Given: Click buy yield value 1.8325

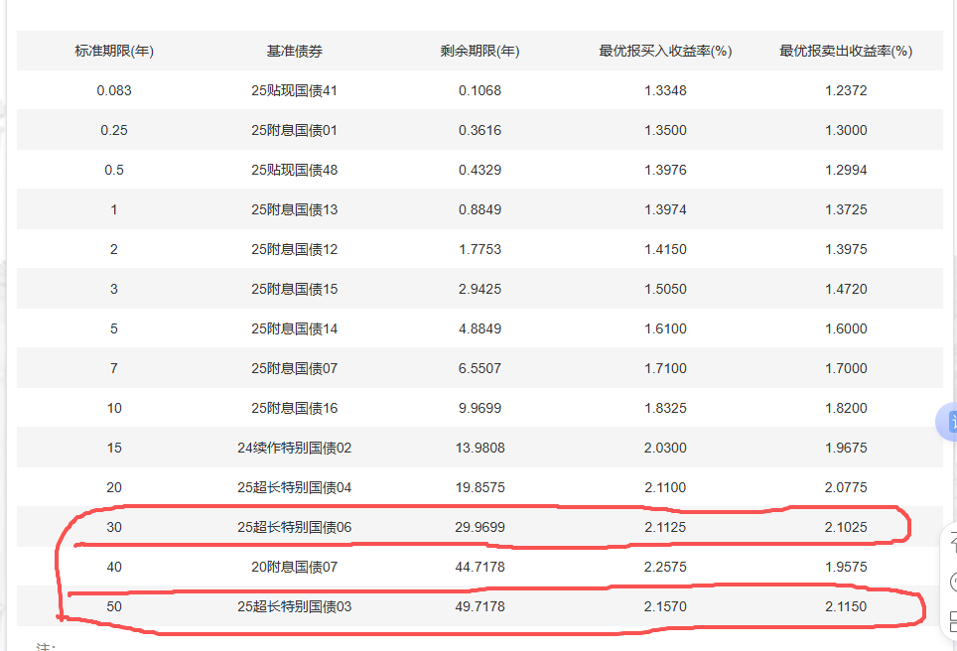Looking at the screenshot, I should (x=665, y=408).
